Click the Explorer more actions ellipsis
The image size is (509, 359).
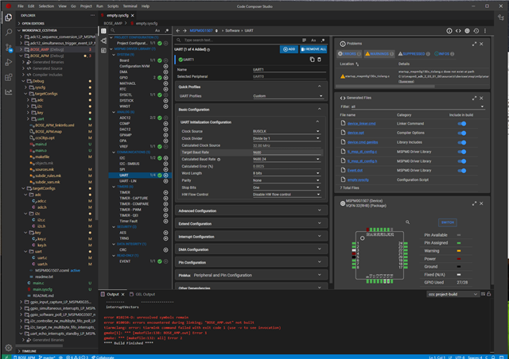pos(93,15)
